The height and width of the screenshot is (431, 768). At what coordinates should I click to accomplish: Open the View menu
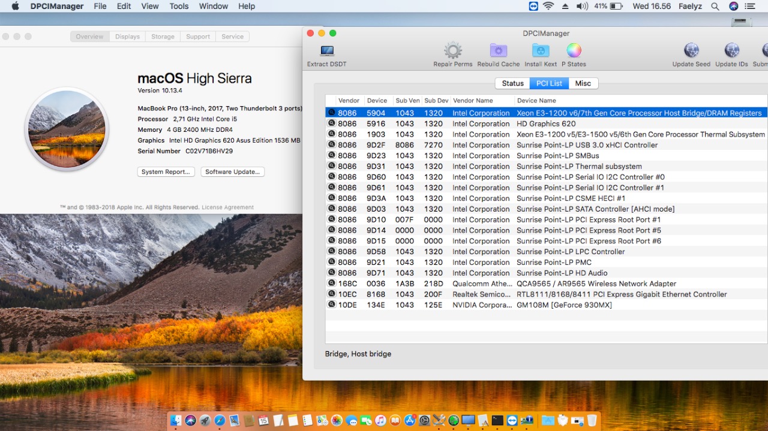pyautogui.click(x=150, y=6)
